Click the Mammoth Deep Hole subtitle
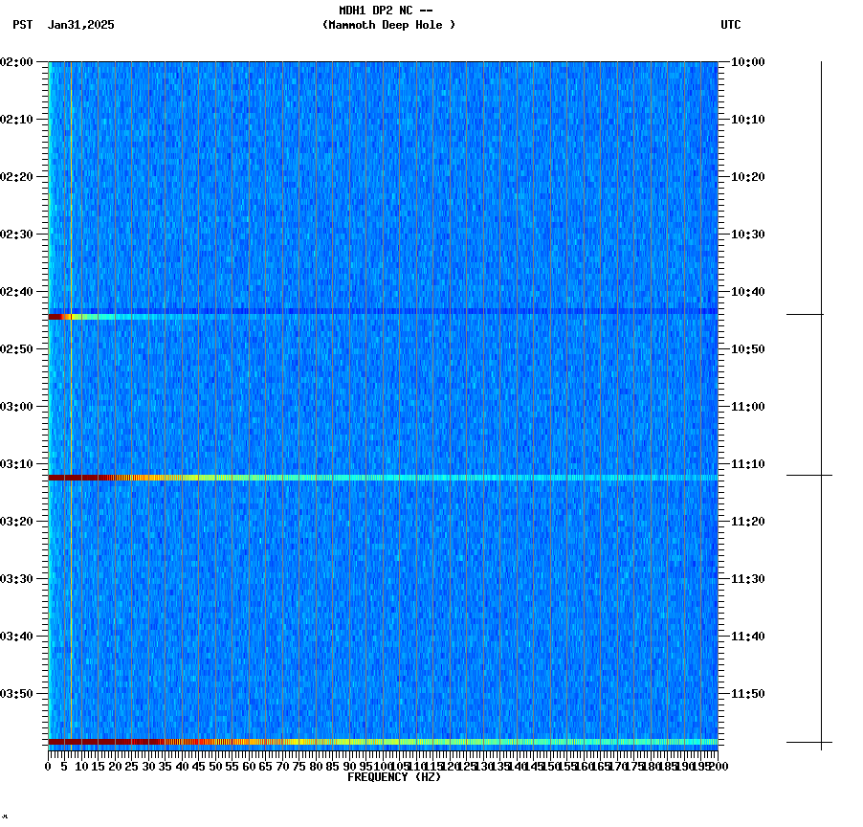The height and width of the screenshot is (827, 863). (389, 26)
